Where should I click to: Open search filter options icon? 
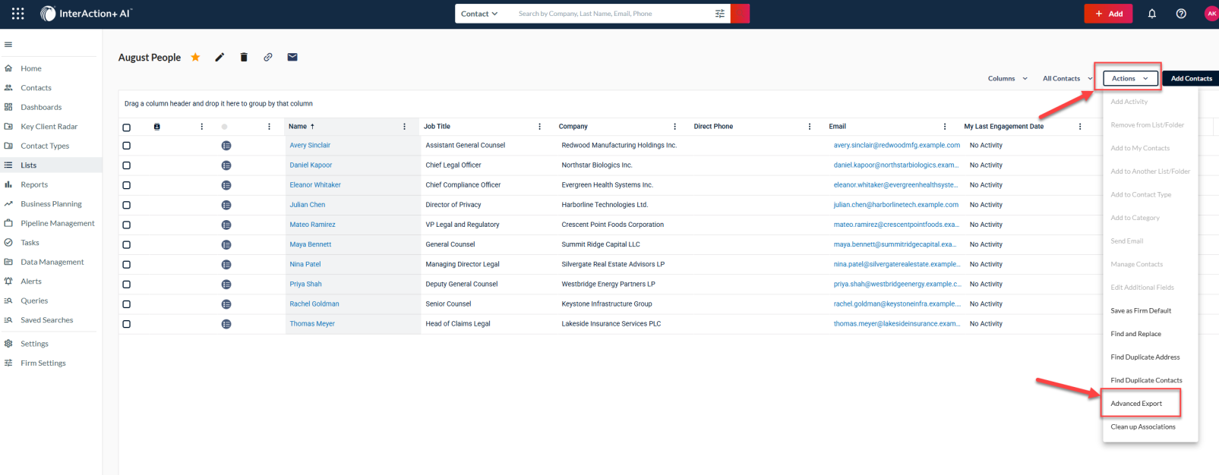click(719, 14)
